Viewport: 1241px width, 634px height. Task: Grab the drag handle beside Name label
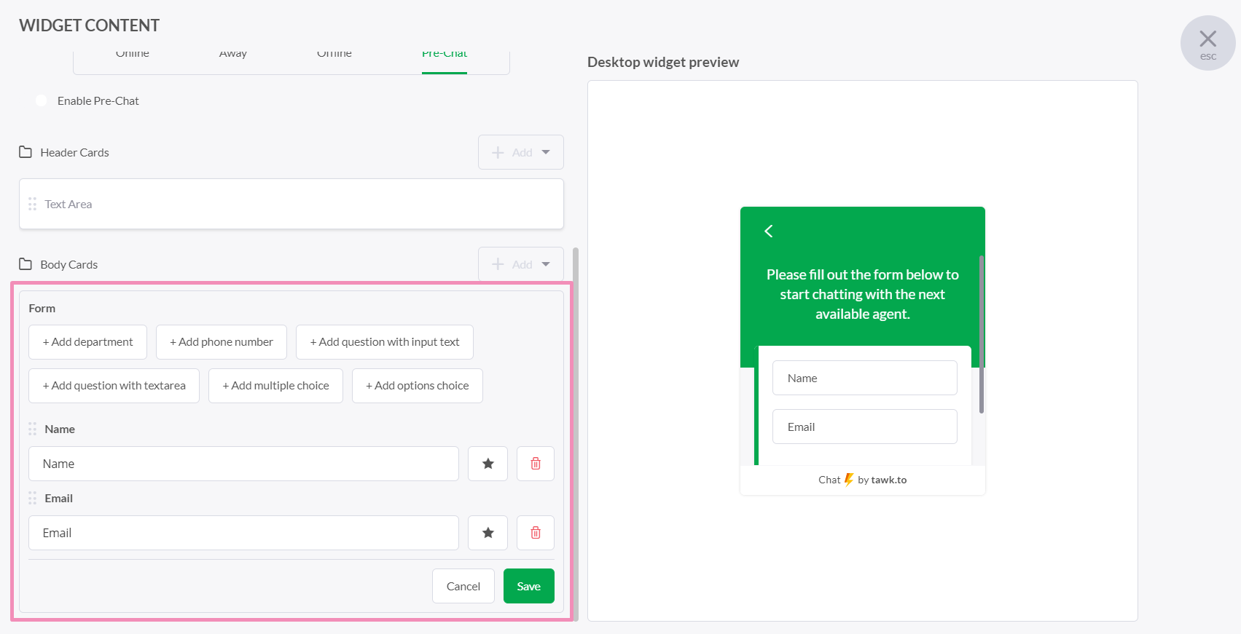click(32, 429)
